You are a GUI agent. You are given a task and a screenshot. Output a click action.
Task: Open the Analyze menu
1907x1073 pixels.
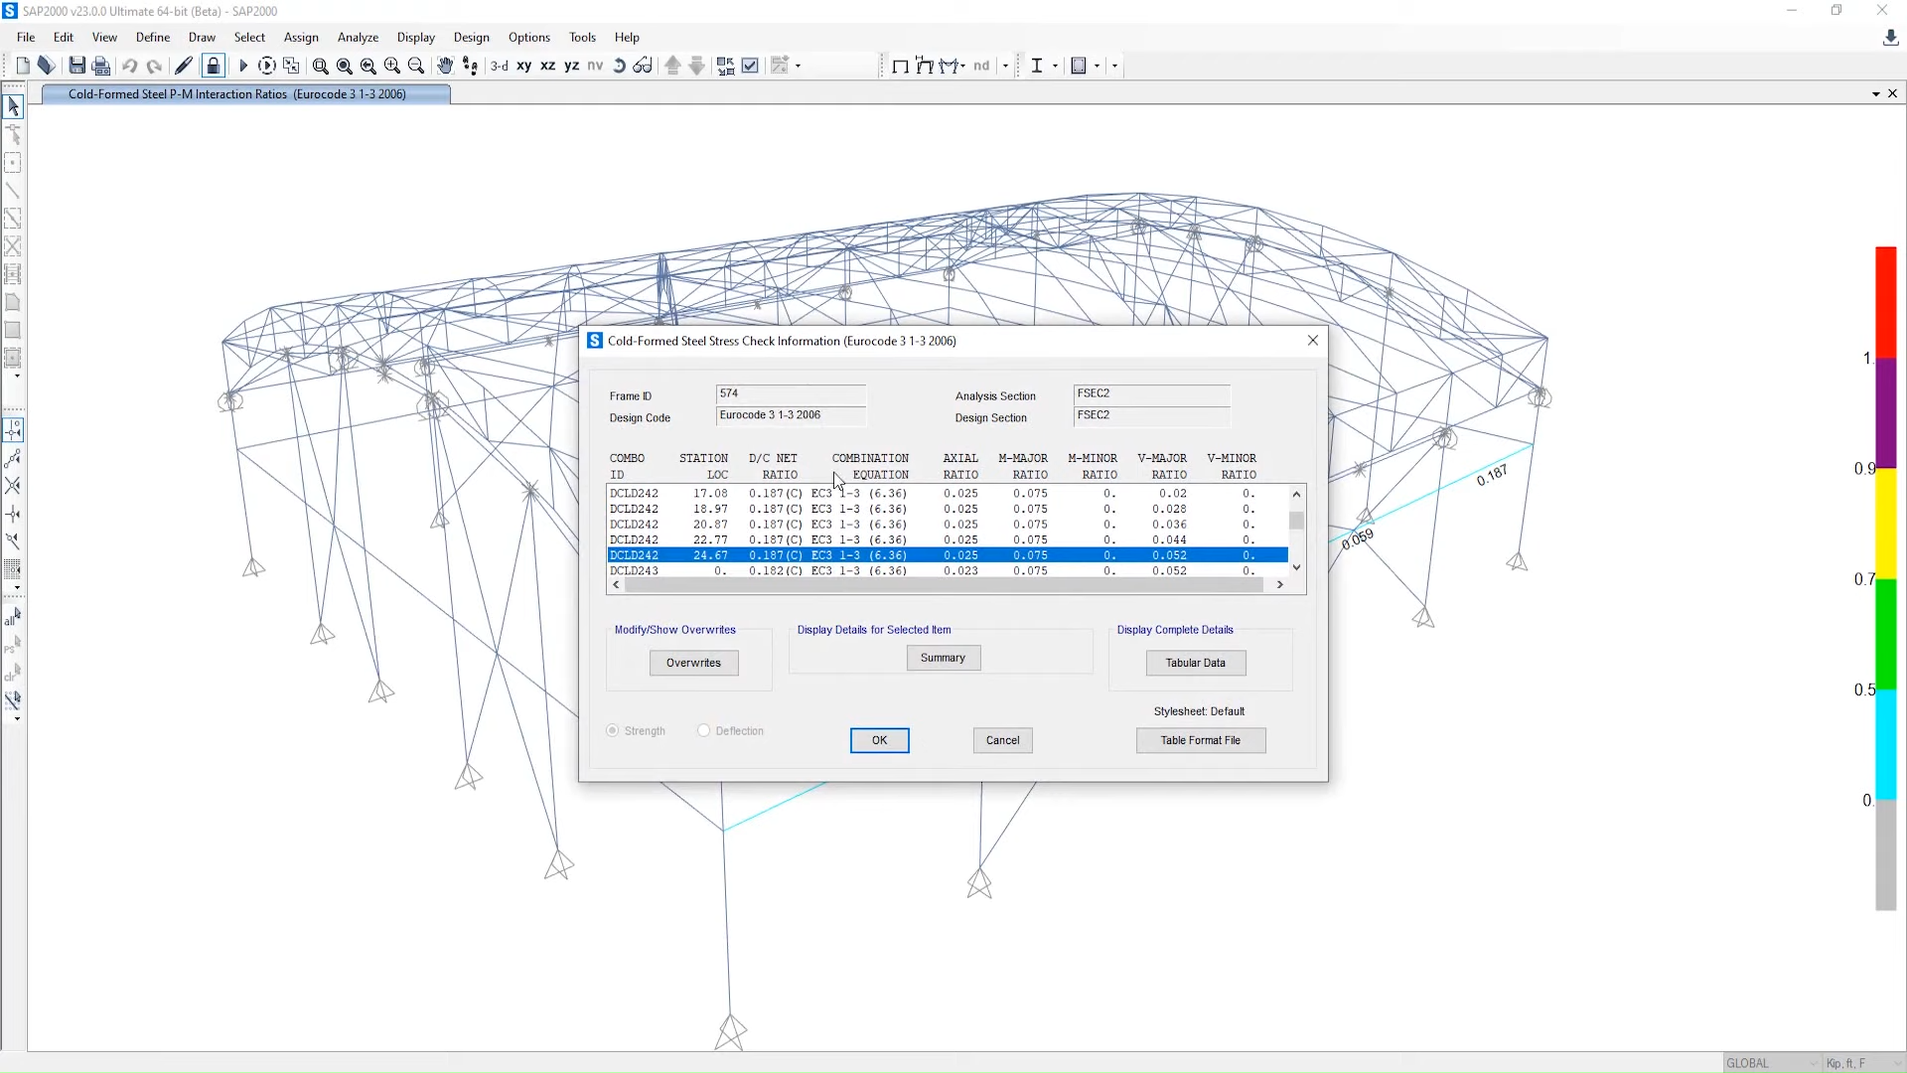[x=358, y=36]
